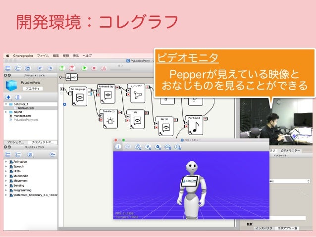
Task: Switch to the インスペクタ bottom tab
Action: [x=264, y=229]
